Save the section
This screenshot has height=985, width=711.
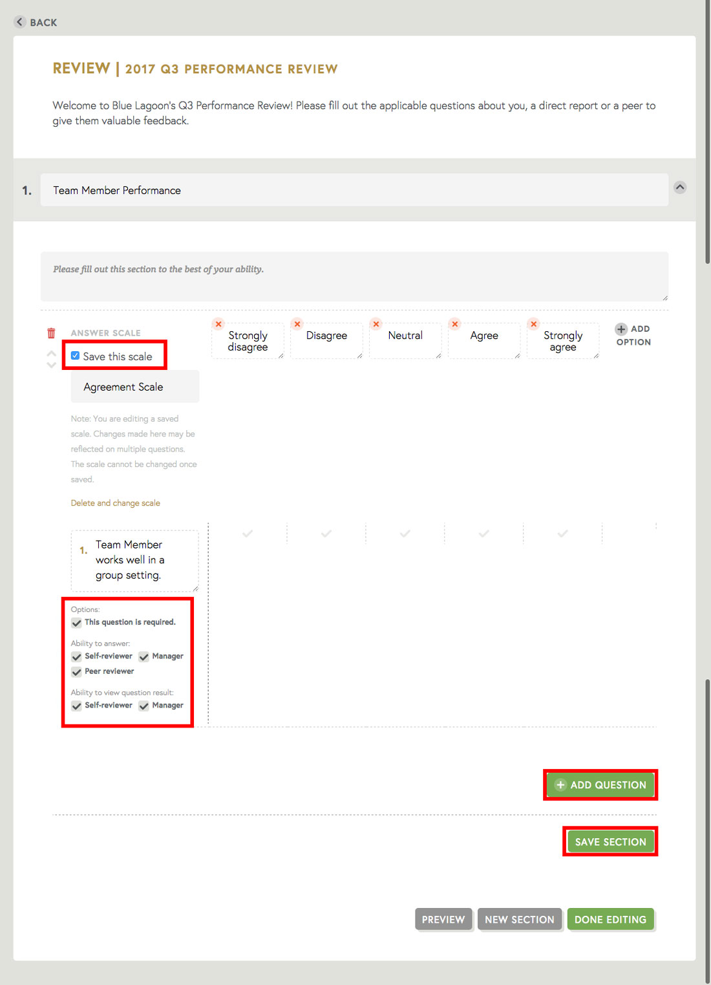click(610, 841)
